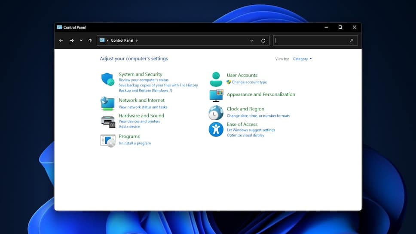Screen dimensions: 416x234
Task: Go up one level with up arrow
Action: (x=90, y=40)
